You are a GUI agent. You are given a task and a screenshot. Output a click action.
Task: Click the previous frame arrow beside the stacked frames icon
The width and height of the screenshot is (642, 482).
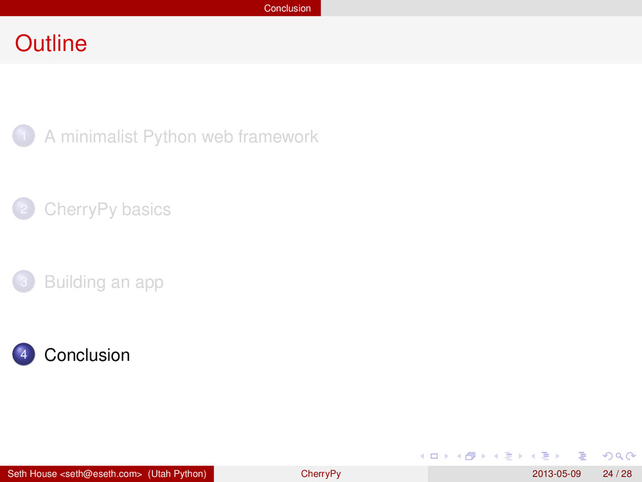[x=459, y=456]
